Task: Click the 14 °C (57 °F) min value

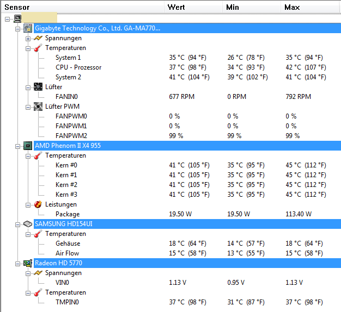Action: coord(246,244)
